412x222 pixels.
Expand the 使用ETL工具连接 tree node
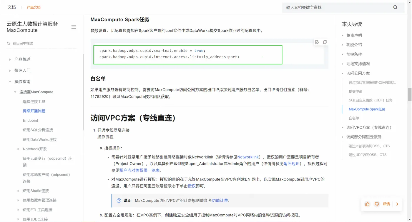click(19, 210)
